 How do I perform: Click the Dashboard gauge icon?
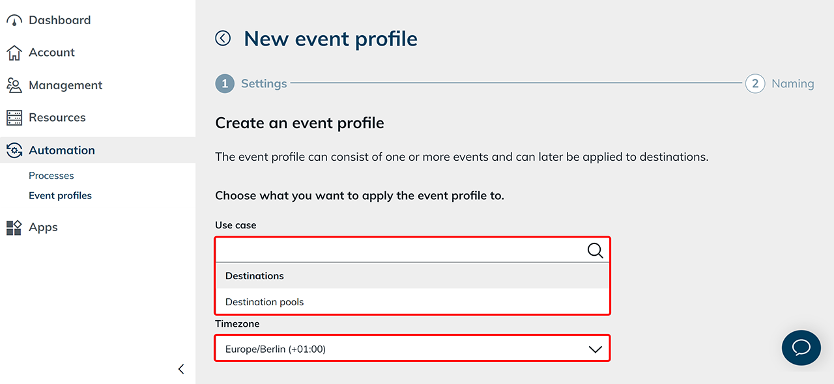(x=14, y=21)
